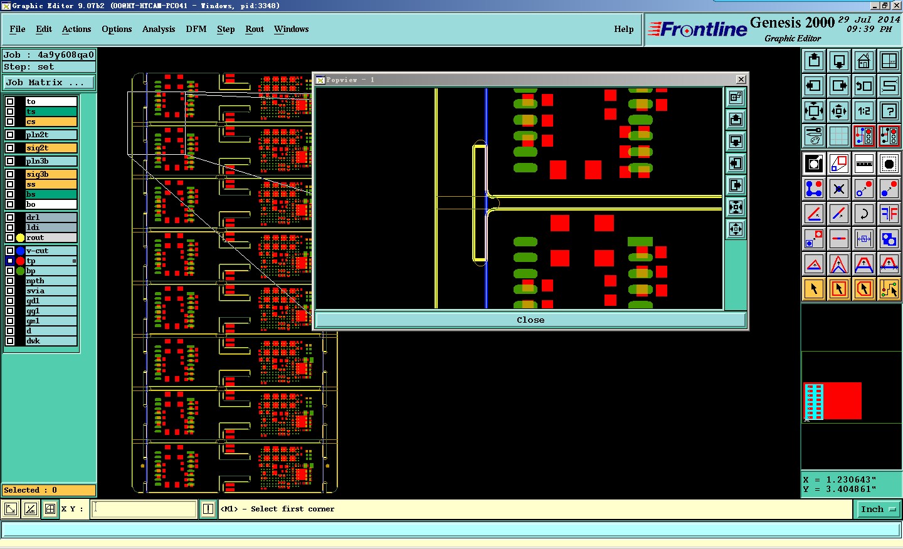Screen dimensions: 903x549
Task: Toggle the 'cs' layer checkbox
Action: pos(10,122)
